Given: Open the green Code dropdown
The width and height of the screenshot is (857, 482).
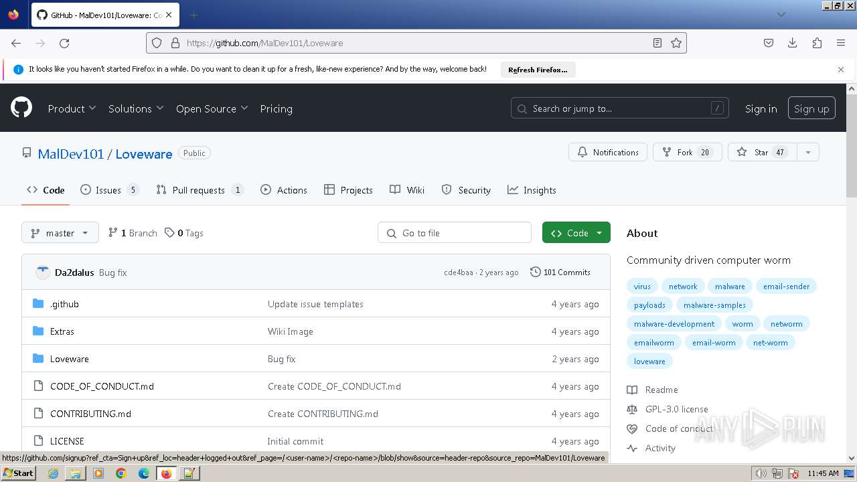Looking at the screenshot, I should click(576, 233).
